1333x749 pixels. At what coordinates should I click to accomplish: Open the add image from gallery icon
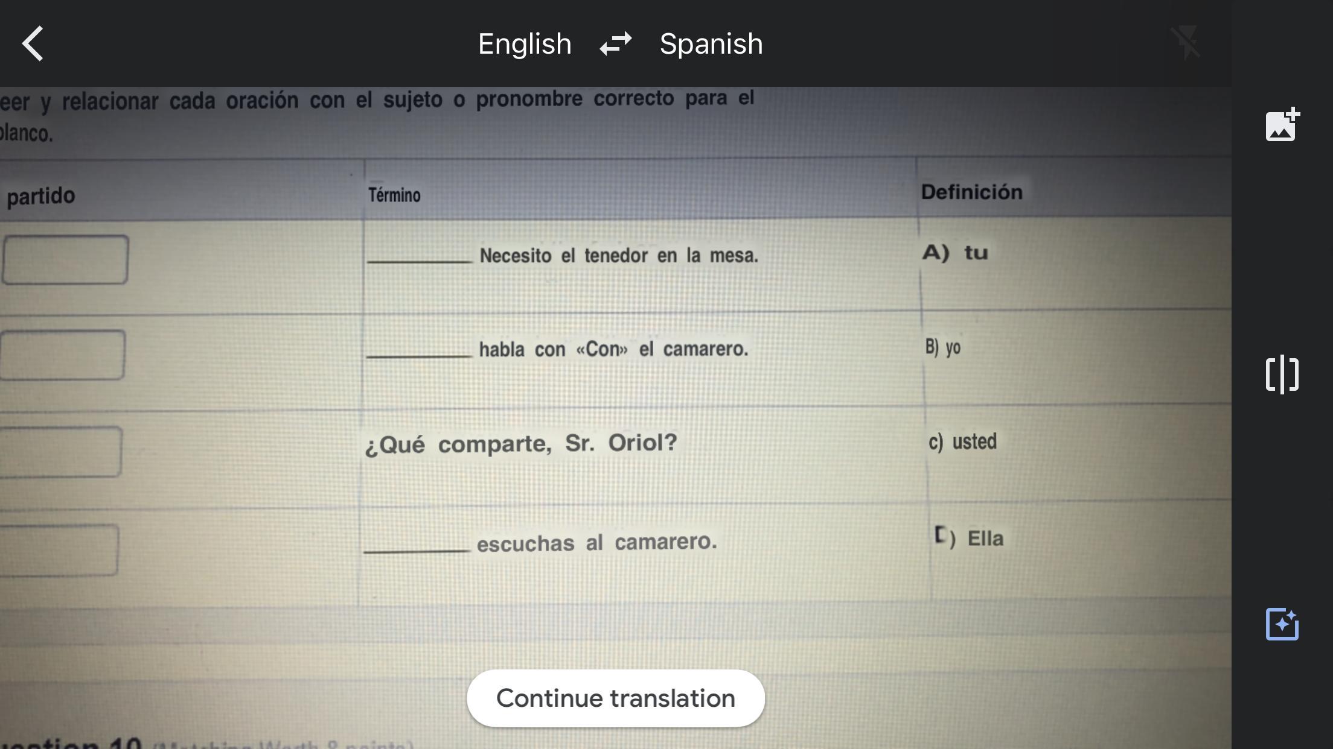pos(1282,125)
